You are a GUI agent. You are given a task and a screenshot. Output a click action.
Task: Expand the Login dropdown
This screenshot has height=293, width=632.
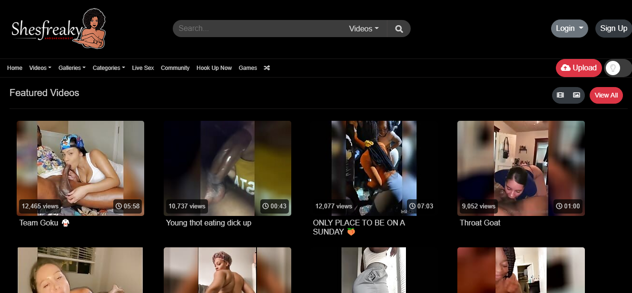569,29
